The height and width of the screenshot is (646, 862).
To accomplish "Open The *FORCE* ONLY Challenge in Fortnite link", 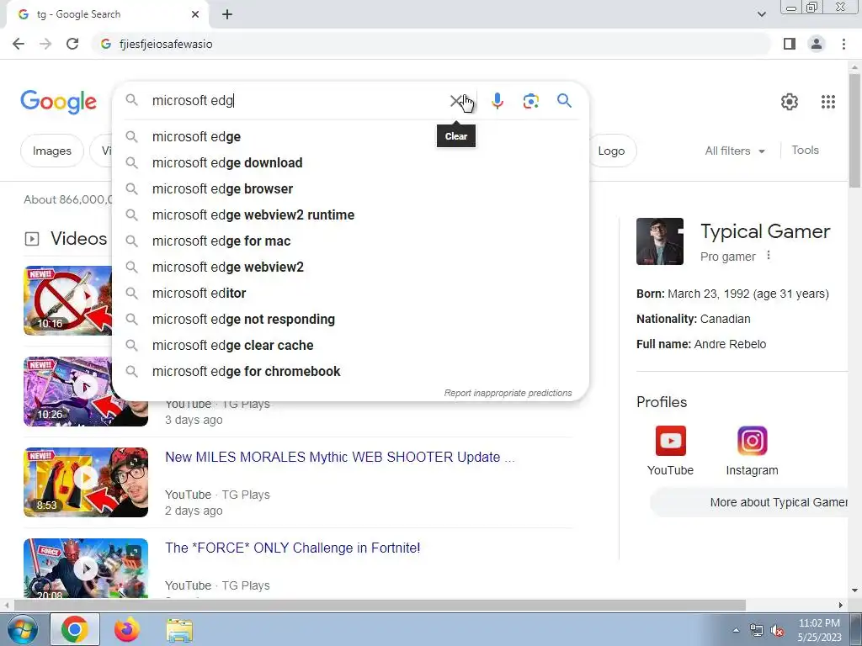I will [292, 548].
